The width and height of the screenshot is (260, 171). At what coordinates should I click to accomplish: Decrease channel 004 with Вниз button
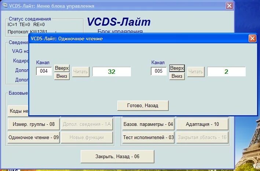click(62, 76)
